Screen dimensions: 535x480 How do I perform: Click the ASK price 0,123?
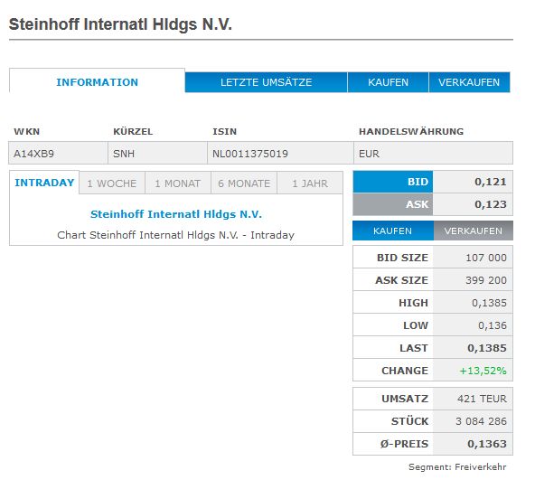coord(491,204)
